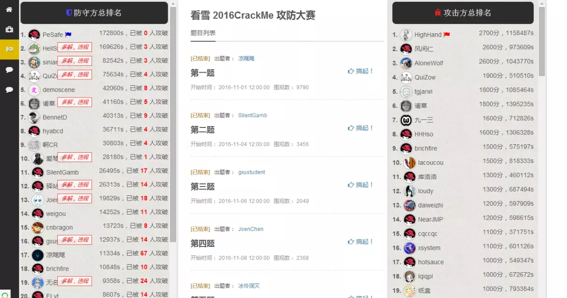Image resolution: width=567 pixels, height=298 pixels.
Task: Select the highlighted flag icon in sidebar
Action: [9, 49]
